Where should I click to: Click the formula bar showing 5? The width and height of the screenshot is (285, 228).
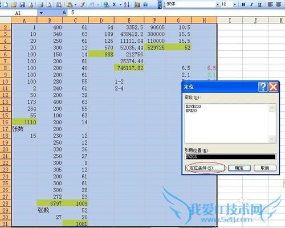(x=176, y=13)
